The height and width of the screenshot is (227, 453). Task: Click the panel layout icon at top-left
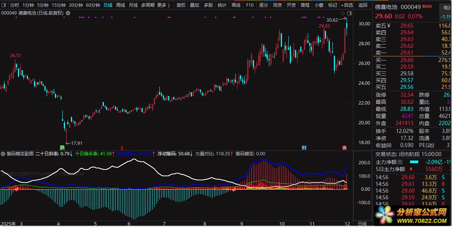pyautogui.click(x=4, y=5)
